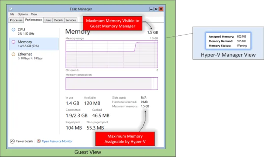Collapse view with Fewer details arrow
Viewport: 264px width, 159px height.
pos(12,141)
